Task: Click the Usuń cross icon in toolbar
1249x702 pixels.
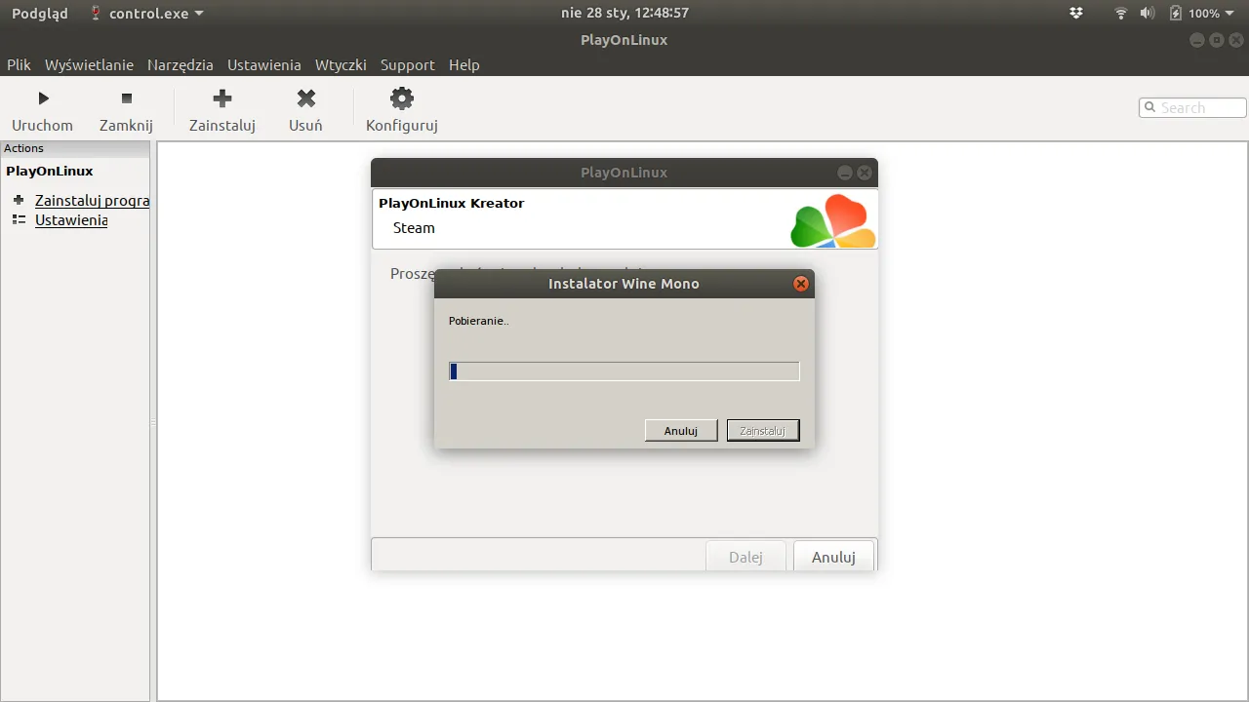Action: click(306, 97)
